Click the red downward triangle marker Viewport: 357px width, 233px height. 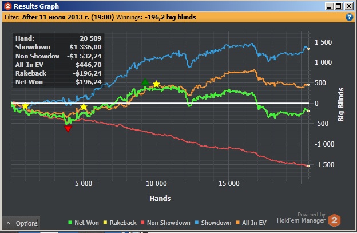(68, 129)
